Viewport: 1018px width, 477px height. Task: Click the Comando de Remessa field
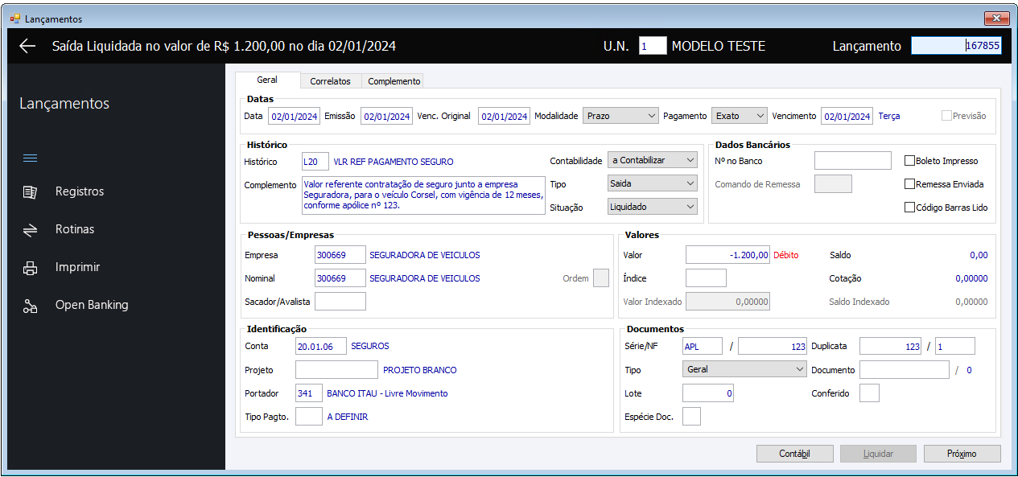click(x=833, y=184)
